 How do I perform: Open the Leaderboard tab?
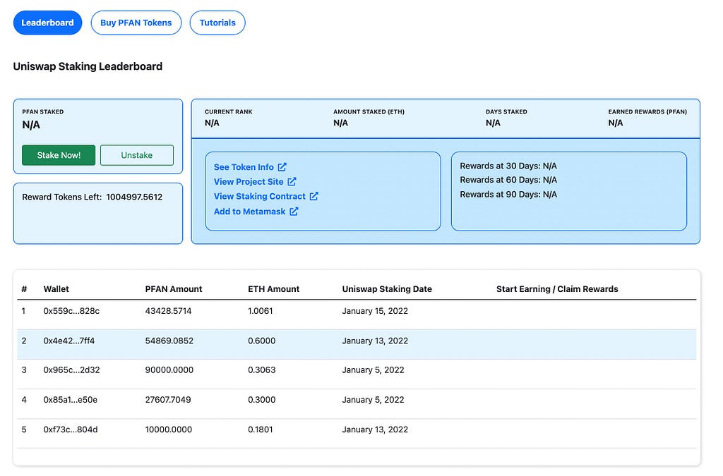[x=47, y=23]
